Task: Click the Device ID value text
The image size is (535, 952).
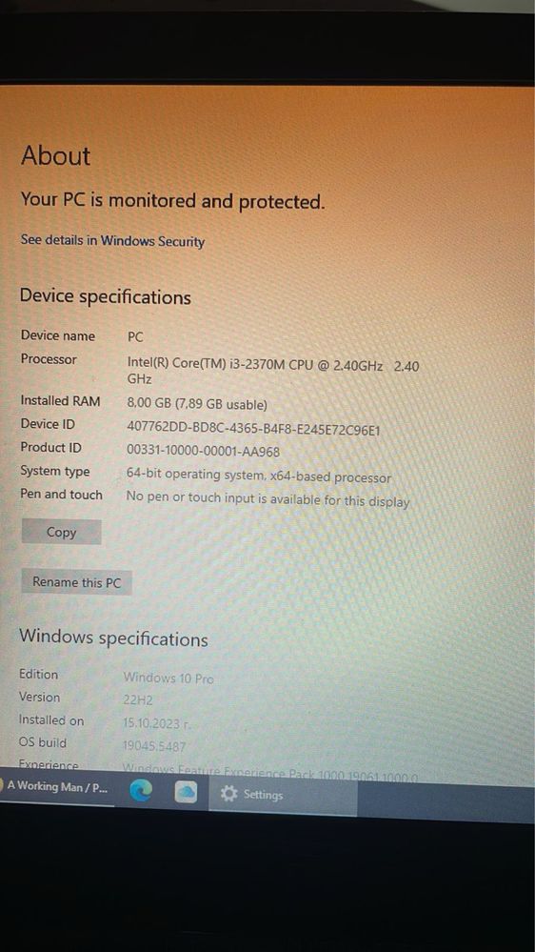Action: pos(253,429)
